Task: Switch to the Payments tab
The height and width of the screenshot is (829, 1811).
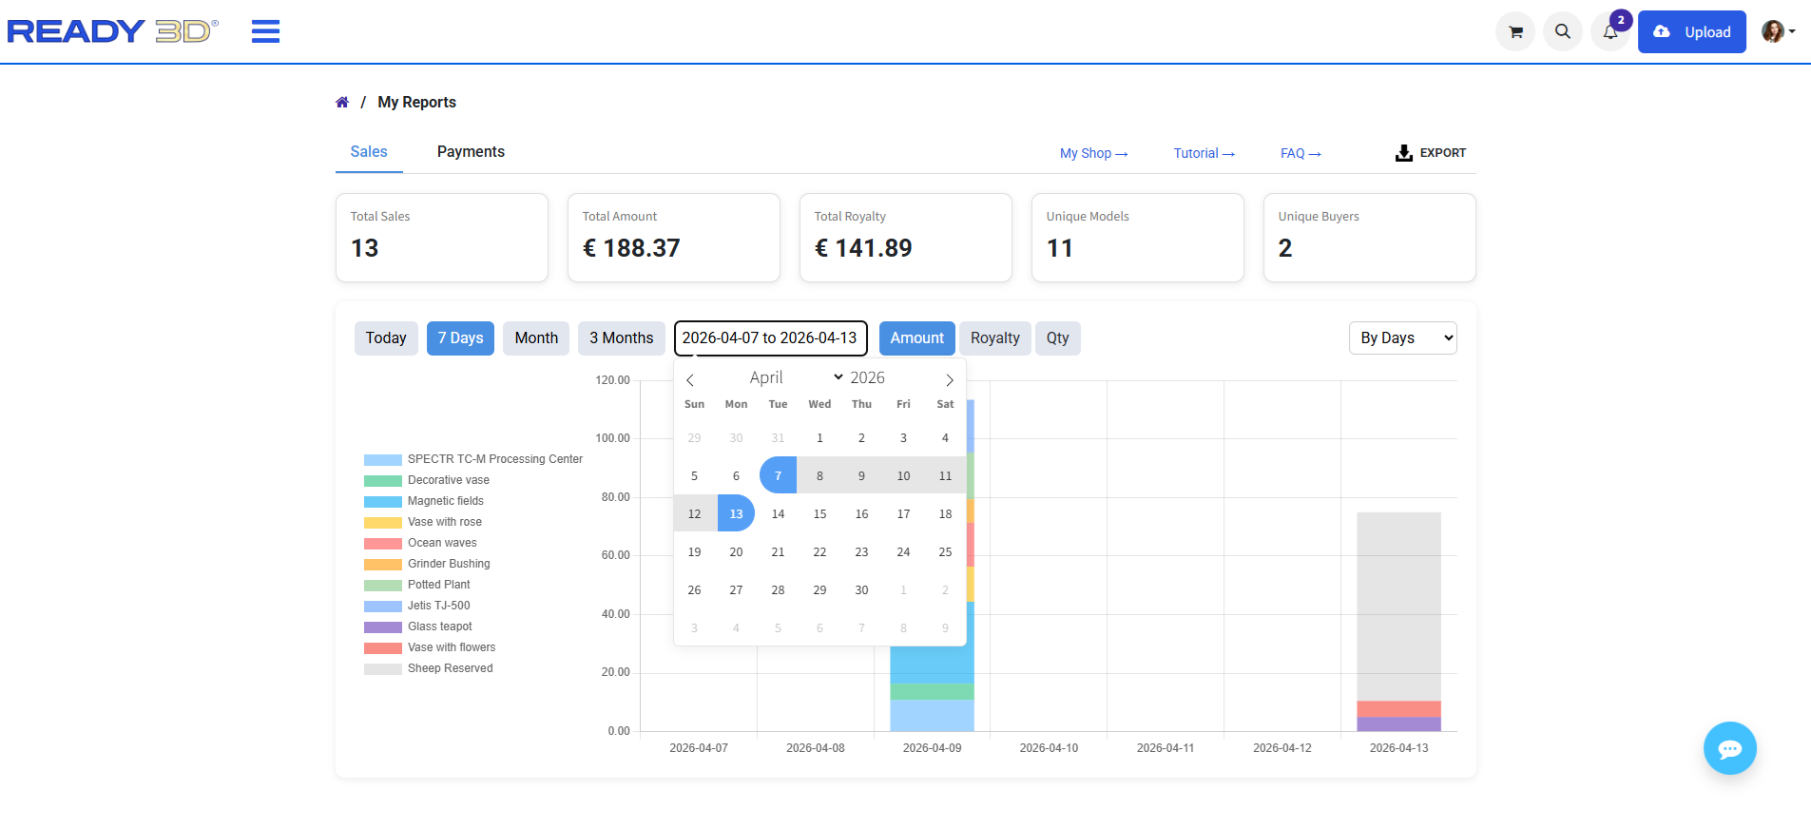Action: tap(471, 152)
